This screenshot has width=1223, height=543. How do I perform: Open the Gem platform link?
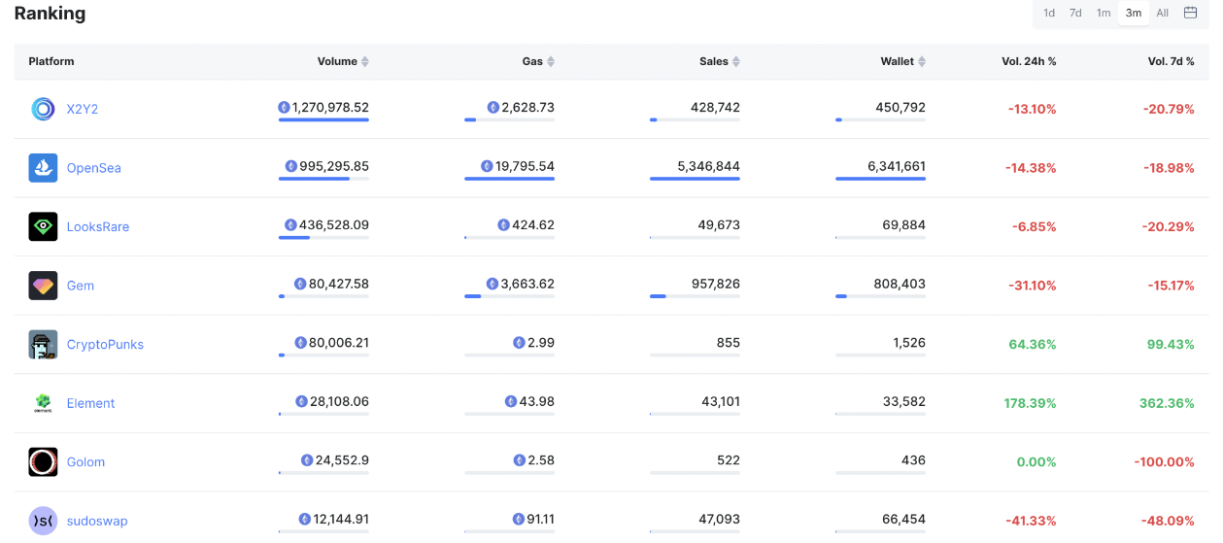click(x=81, y=286)
